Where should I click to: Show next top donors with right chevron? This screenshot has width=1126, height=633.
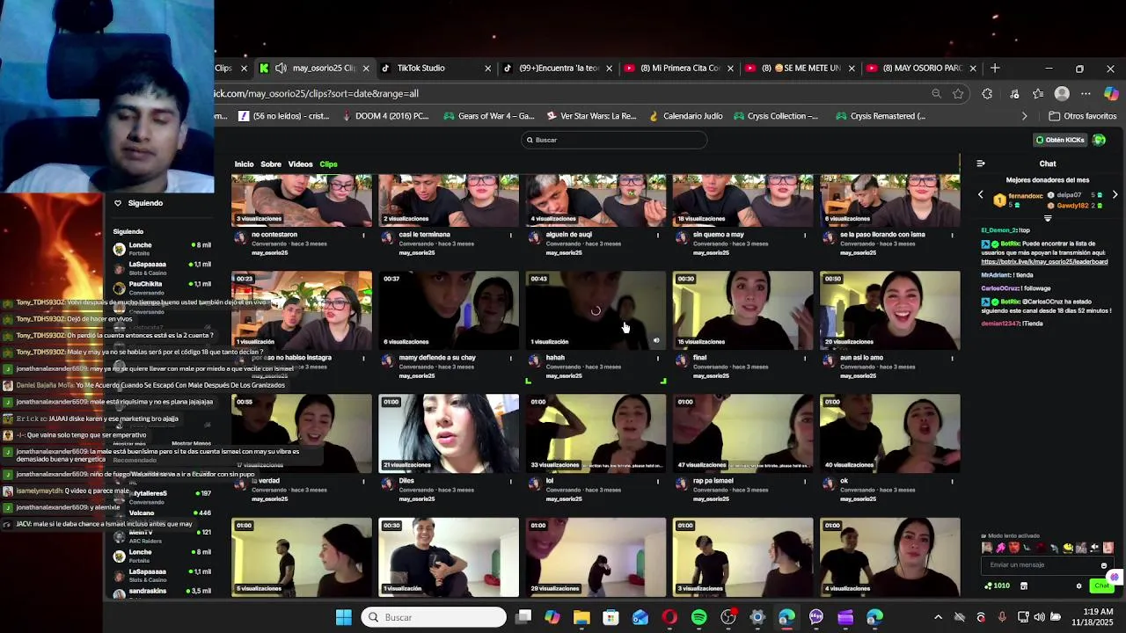coord(1115,195)
